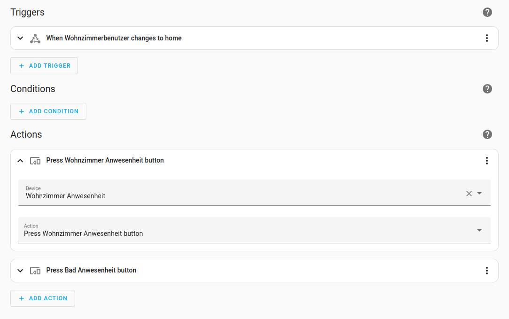The width and height of the screenshot is (509, 319).
Task: Open three-dot menu for Bad Anwesenheit action
Action: pos(487,271)
